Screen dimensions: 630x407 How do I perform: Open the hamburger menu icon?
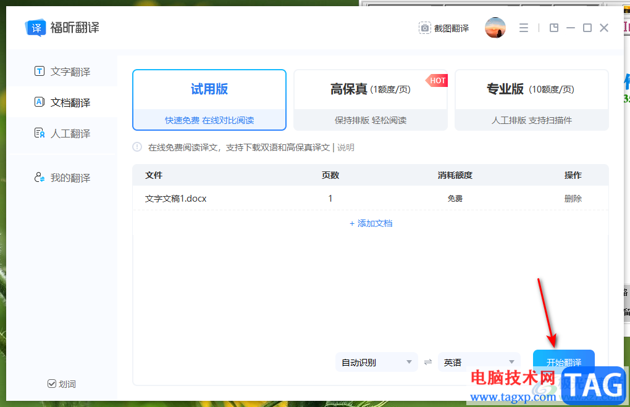point(524,28)
